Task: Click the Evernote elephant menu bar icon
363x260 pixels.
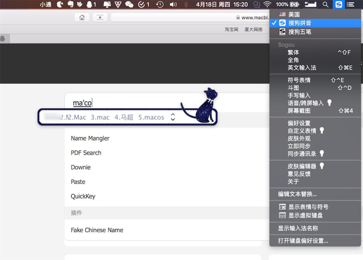Action: [70, 4]
